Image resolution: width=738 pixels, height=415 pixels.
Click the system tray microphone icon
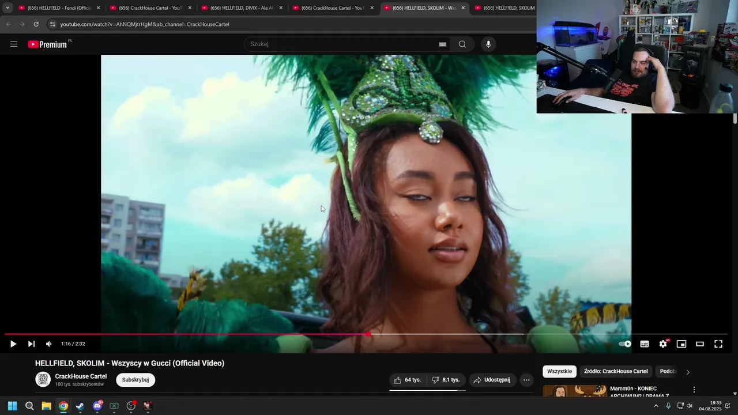[668, 406]
